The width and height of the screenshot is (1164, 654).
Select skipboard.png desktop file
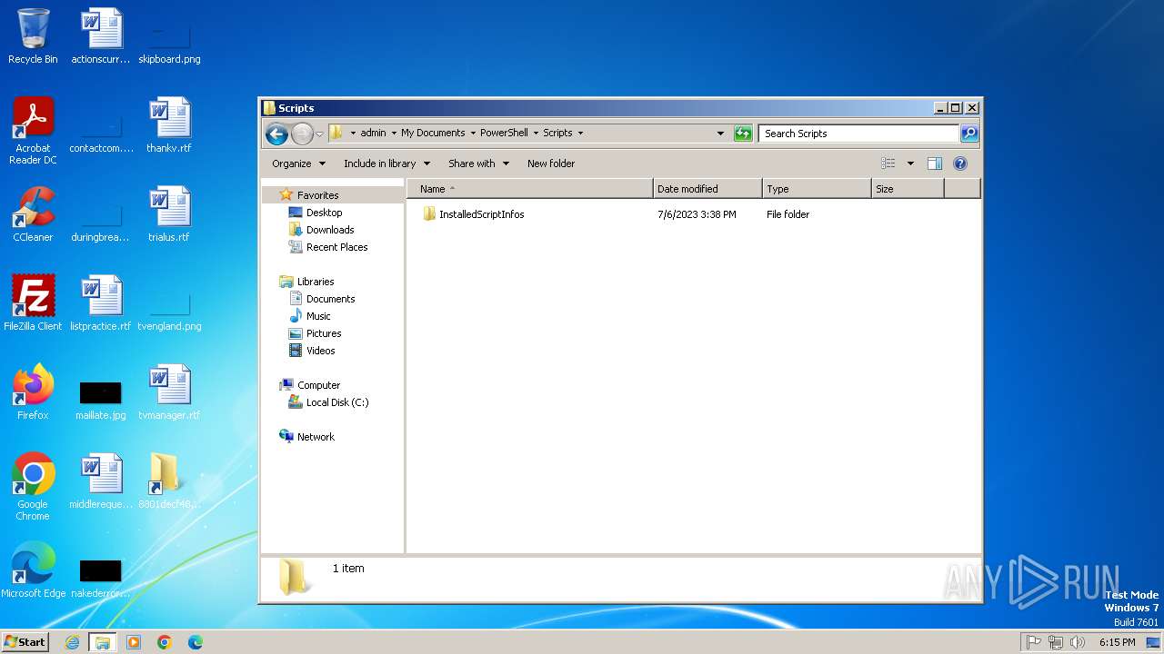pos(169,44)
